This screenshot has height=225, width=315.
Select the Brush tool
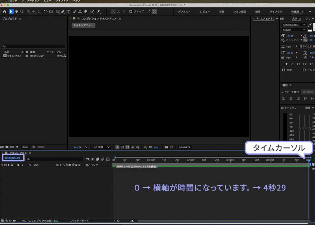(75, 12)
